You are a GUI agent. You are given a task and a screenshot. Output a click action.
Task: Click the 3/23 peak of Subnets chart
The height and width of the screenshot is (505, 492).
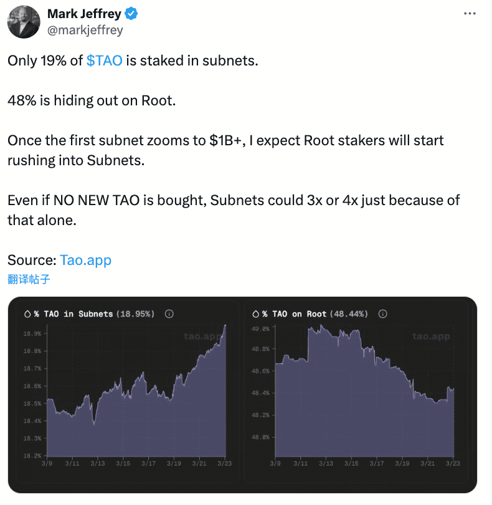[x=224, y=325]
